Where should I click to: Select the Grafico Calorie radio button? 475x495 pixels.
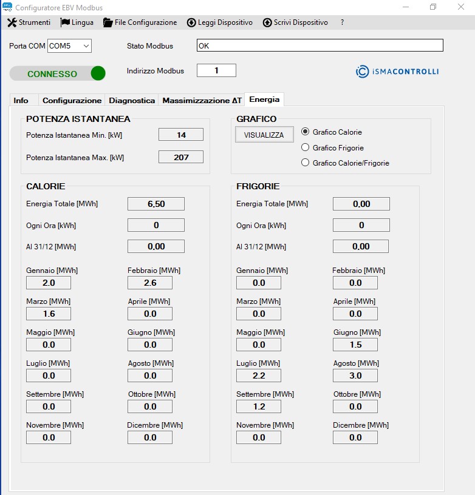tap(306, 132)
